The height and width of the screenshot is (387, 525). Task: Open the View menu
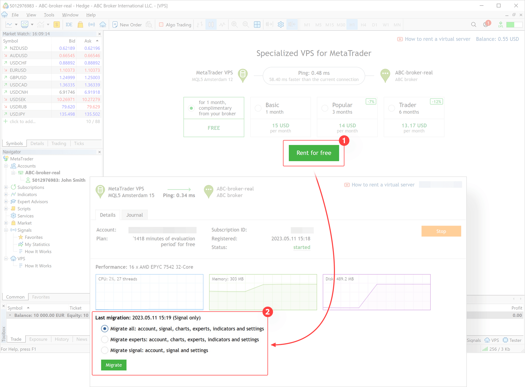[x=30, y=14]
